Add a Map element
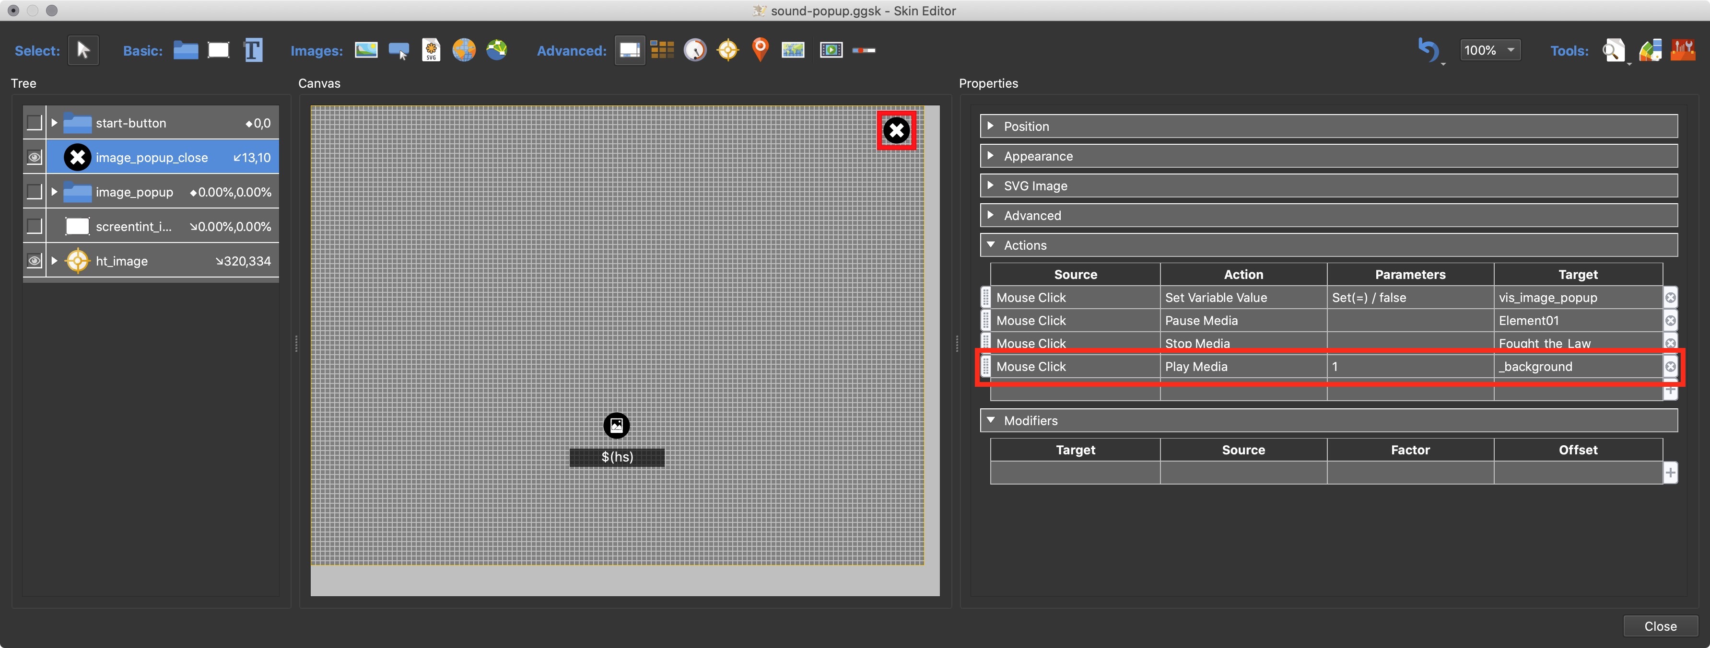The width and height of the screenshot is (1710, 648). click(793, 50)
